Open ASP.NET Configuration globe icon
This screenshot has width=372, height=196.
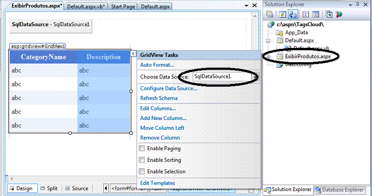pyautogui.click(x=339, y=14)
